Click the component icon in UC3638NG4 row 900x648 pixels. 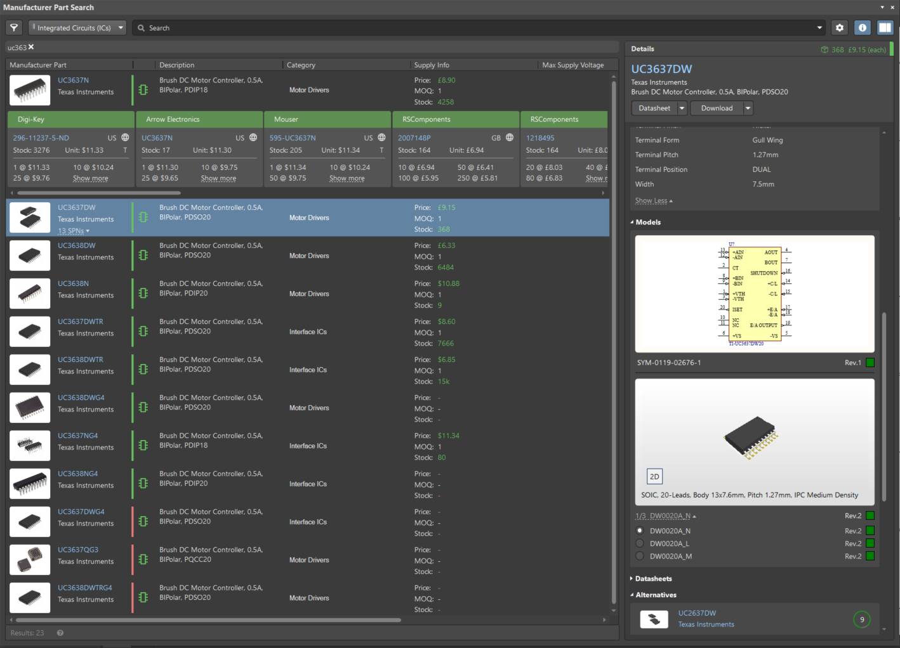point(143,483)
